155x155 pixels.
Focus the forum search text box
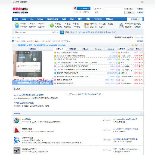click(33, 32)
